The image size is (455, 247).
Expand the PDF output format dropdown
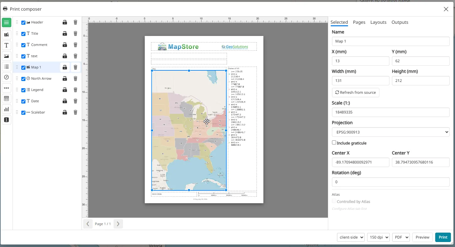[401, 237]
